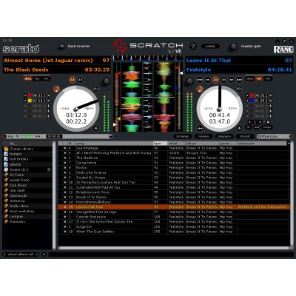The height and width of the screenshot is (296, 296).
Task: Adjust the master gain knob
Action: [x=232, y=47]
